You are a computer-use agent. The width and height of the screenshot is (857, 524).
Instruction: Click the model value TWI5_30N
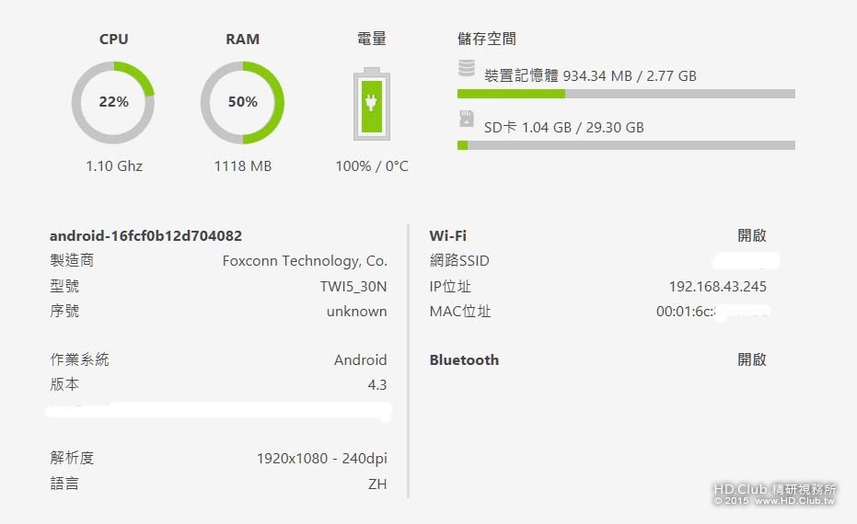pos(353,287)
